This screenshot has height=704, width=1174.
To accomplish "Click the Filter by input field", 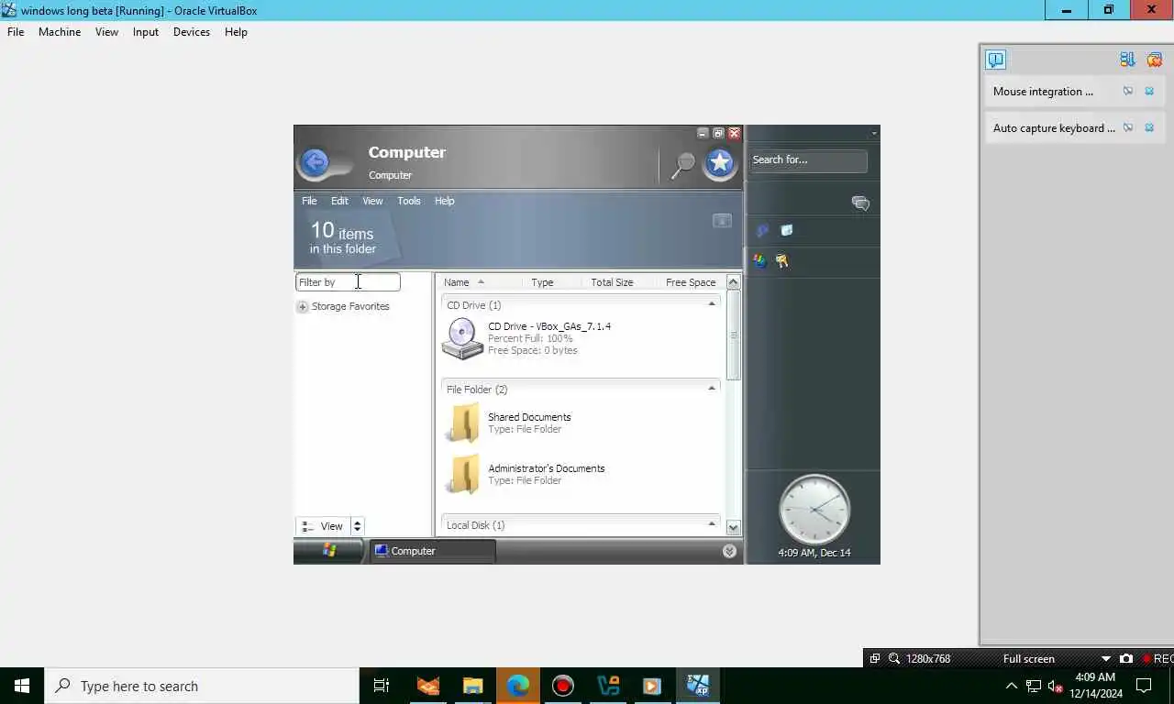I will pos(348,282).
